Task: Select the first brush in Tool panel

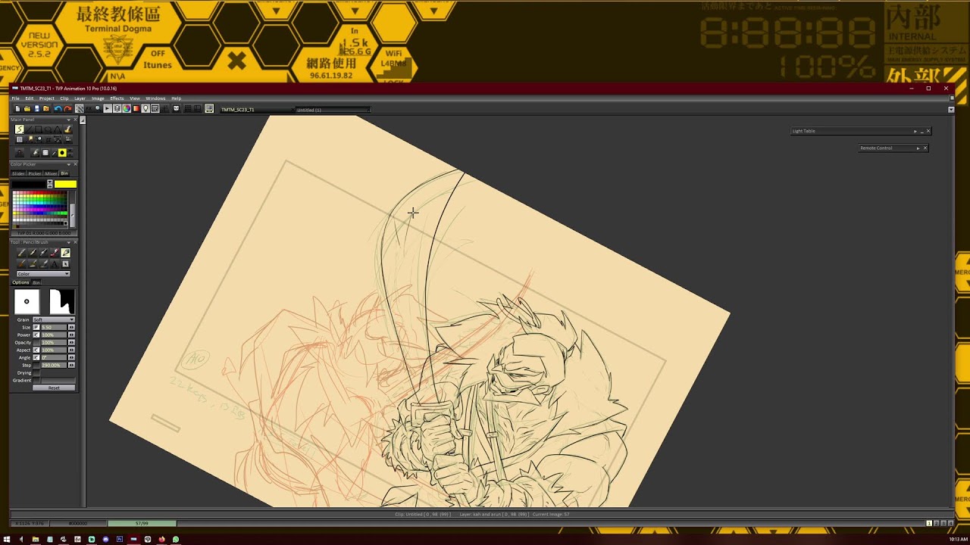Action: (21, 253)
